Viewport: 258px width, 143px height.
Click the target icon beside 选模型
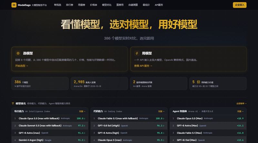coord(18,53)
